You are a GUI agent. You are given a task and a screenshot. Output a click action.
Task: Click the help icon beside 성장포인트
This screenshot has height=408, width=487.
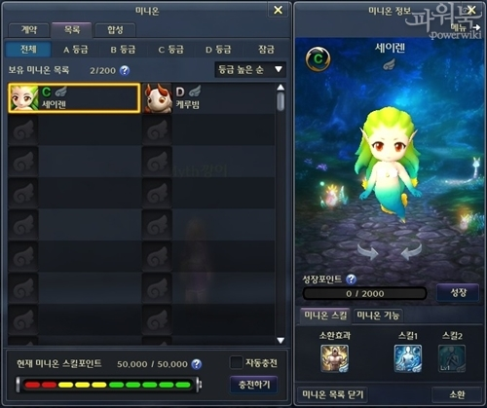tap(351, 279)
